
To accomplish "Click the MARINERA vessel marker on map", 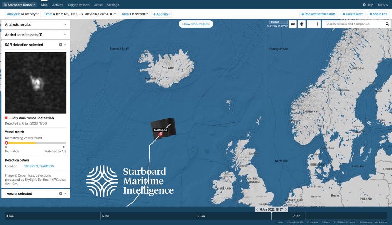I will coord(160,134).
